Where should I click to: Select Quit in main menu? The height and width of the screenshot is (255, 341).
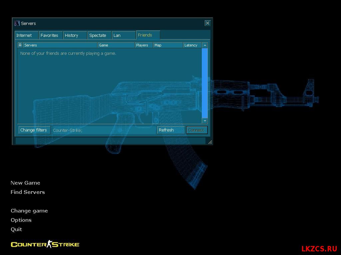(x=16, y=229)
